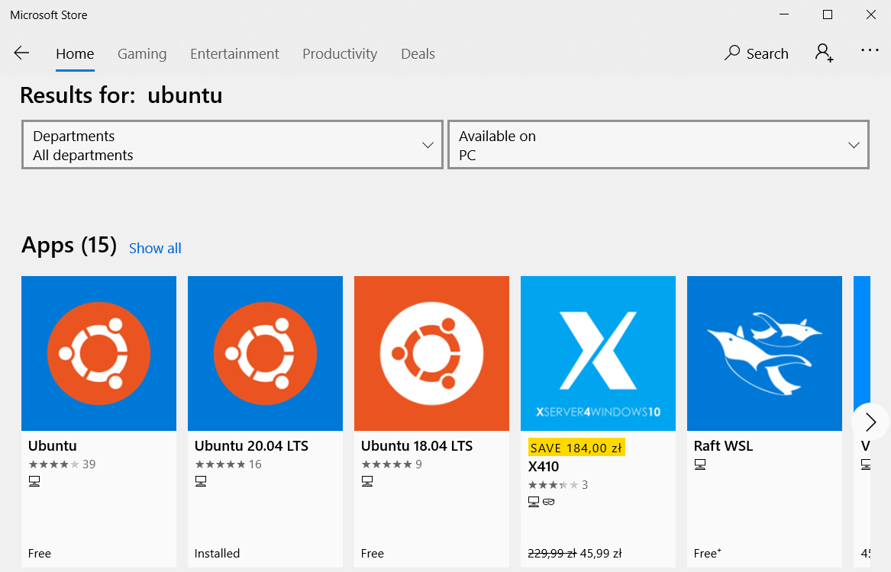The height and width of the screenshot is (572, 891).
Task: Switch to the Home tab
Action: 75,54
